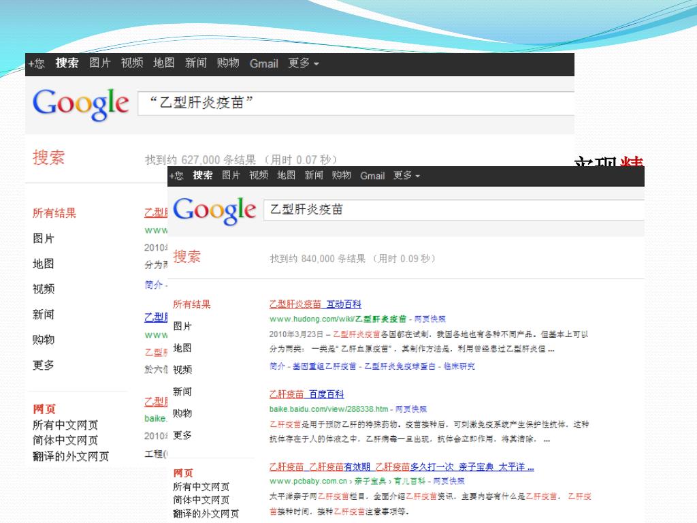The width and height of the screenshot is (697, 523).
Task: Select 翻译的外文网页 in the back window sidebar
Action: (x=71, y=456)
